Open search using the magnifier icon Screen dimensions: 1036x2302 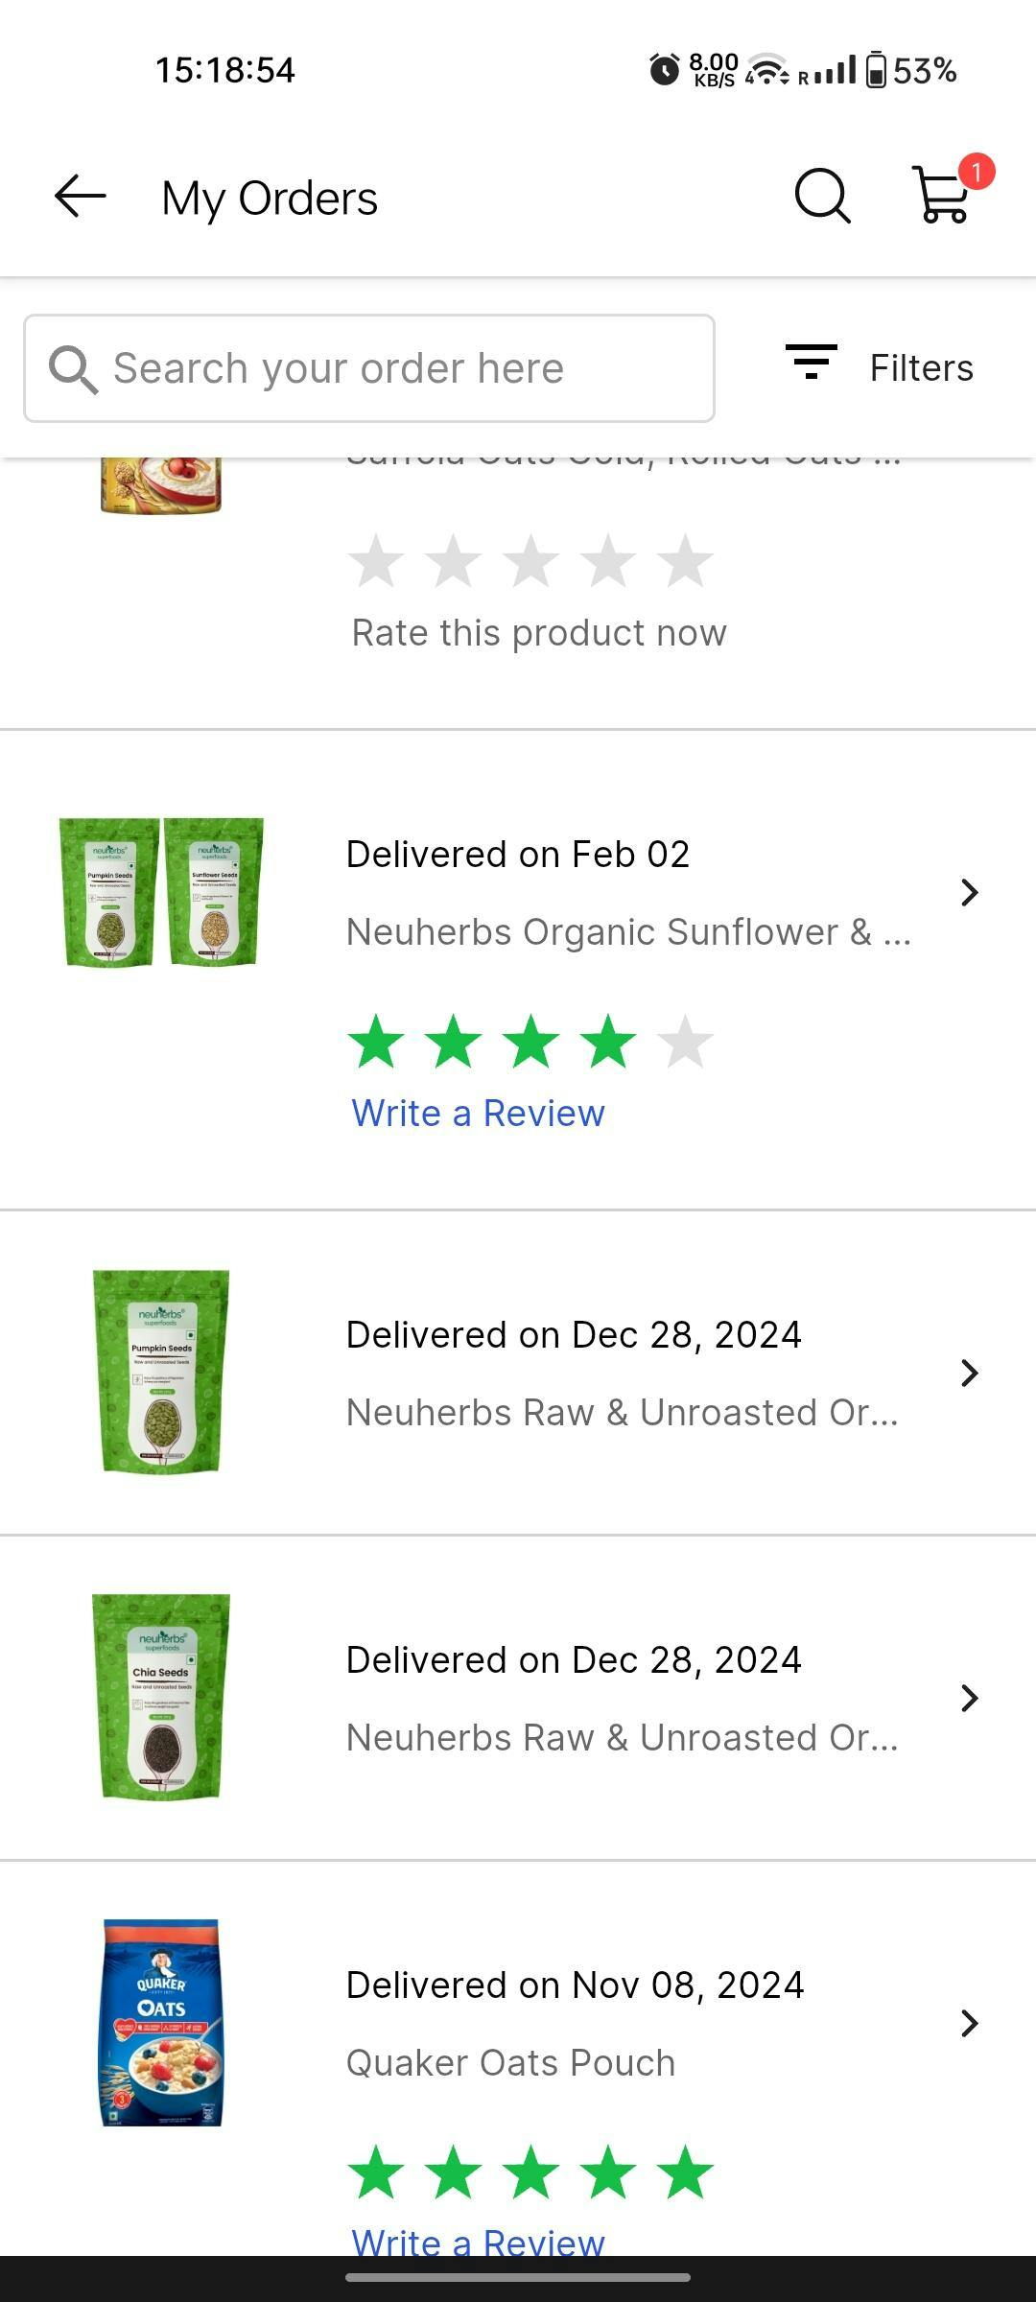coord(822,197)
